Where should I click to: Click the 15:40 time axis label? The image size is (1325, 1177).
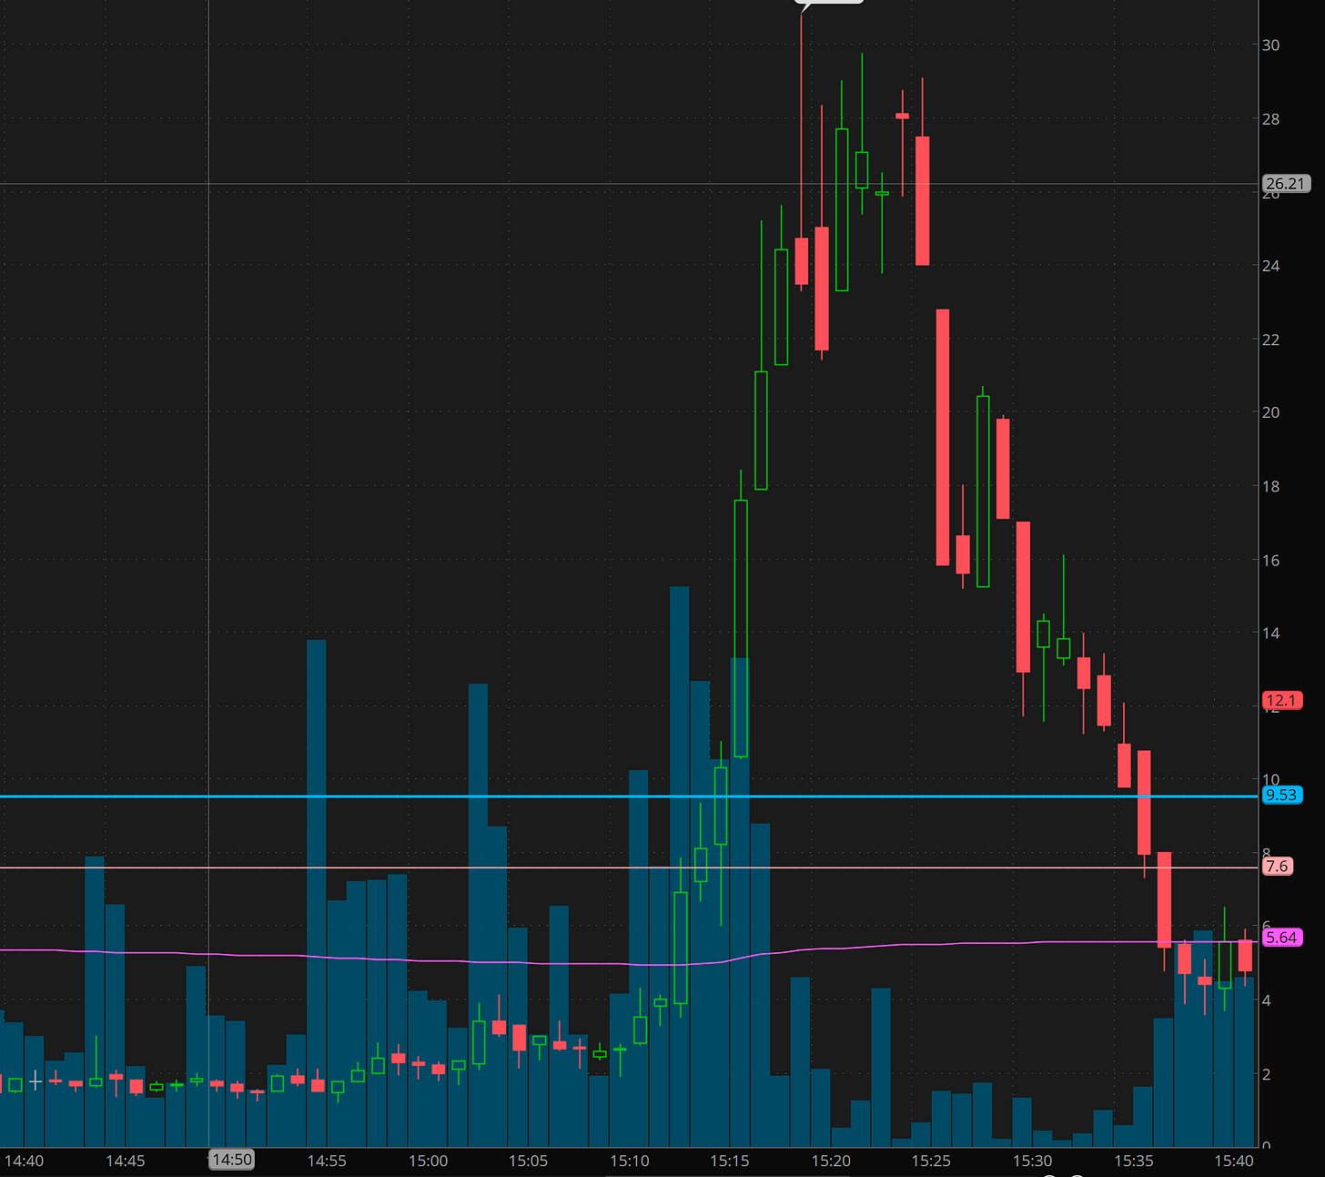point(1234,1161)
